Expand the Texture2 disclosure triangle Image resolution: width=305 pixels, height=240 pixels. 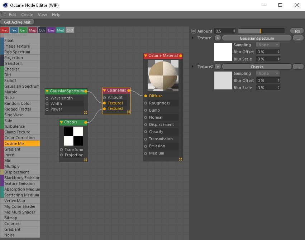[x=193, y=67]
